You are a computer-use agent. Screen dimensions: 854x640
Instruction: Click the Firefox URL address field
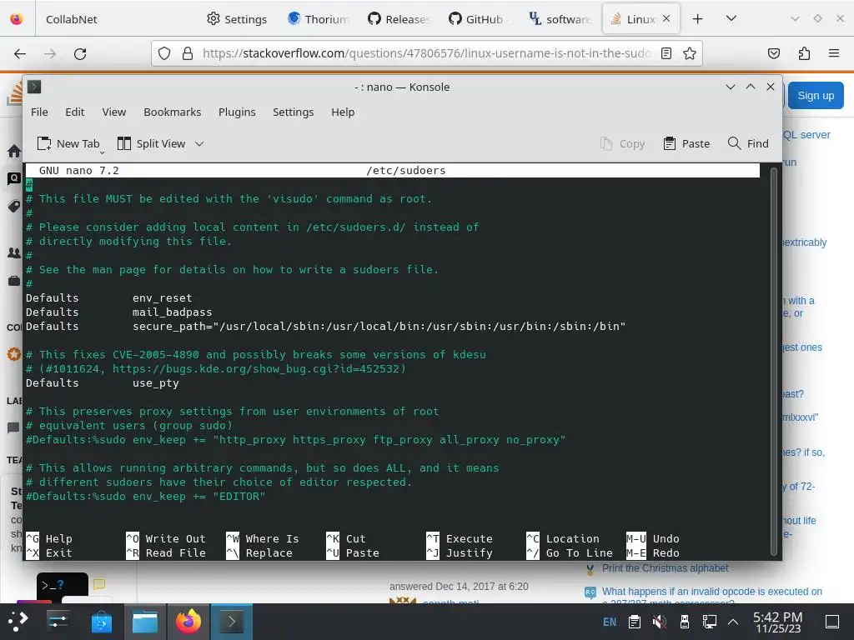pyautogui.click(x=426, y=53)
